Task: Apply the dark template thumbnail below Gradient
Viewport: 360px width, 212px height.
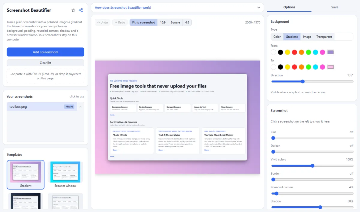Action: pos(25,201)
